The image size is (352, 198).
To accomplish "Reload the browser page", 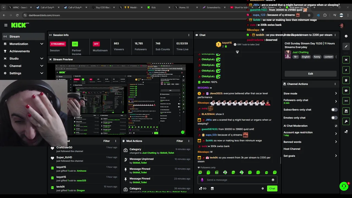I will (17, 15).
